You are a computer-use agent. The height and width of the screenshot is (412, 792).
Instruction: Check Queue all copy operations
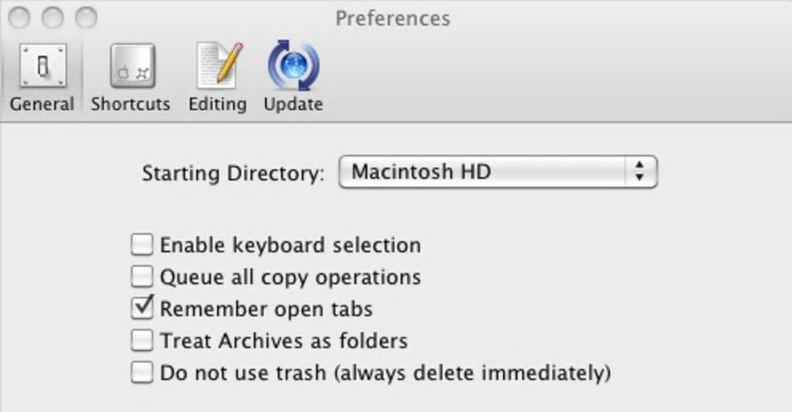tap(141, 277)
